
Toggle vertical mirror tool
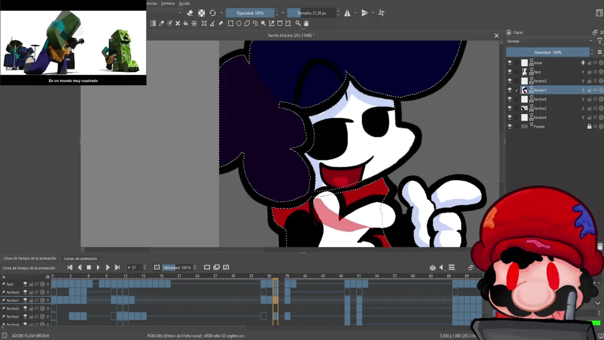click(365, 13)
